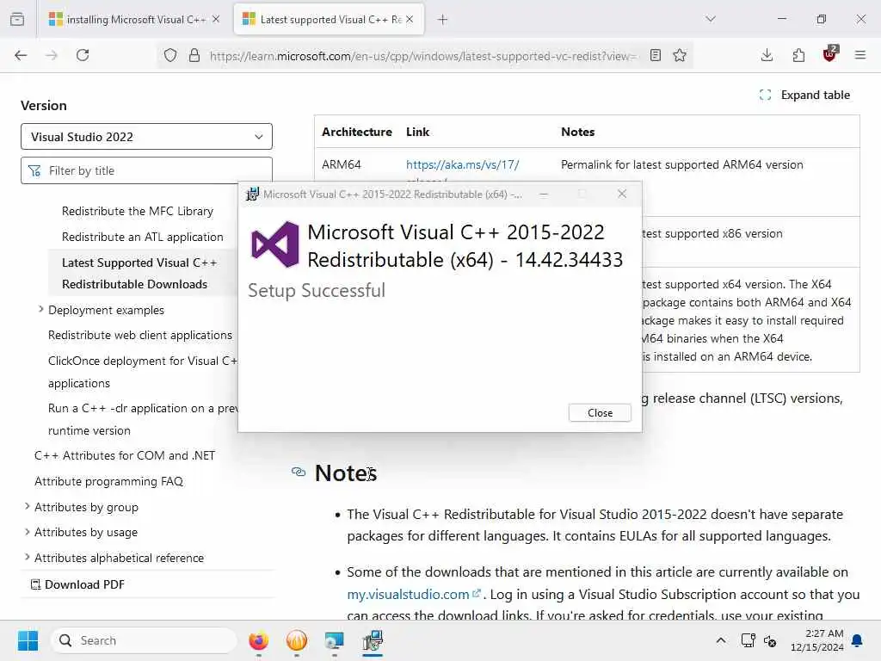Click the address bar URL
This screenshot has height=661, width=881.
pyautogui.click(x=422, y=56)
